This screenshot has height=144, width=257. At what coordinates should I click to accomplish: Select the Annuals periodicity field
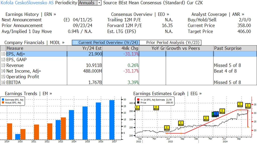click(88, 3)
